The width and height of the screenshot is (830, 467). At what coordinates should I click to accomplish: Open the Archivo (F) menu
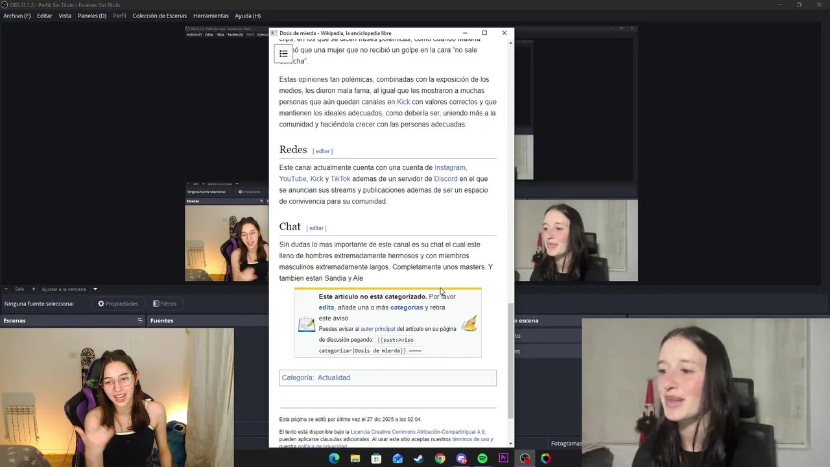coord(17,16)
